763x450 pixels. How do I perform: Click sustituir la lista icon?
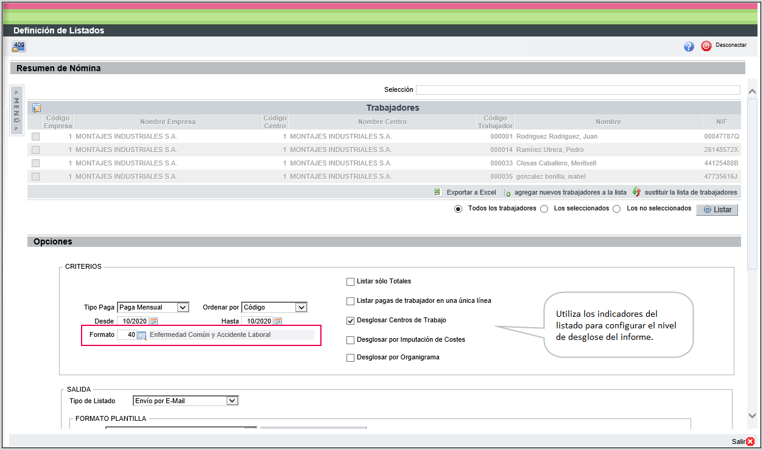pyautogui.click(x=637, y=192)
